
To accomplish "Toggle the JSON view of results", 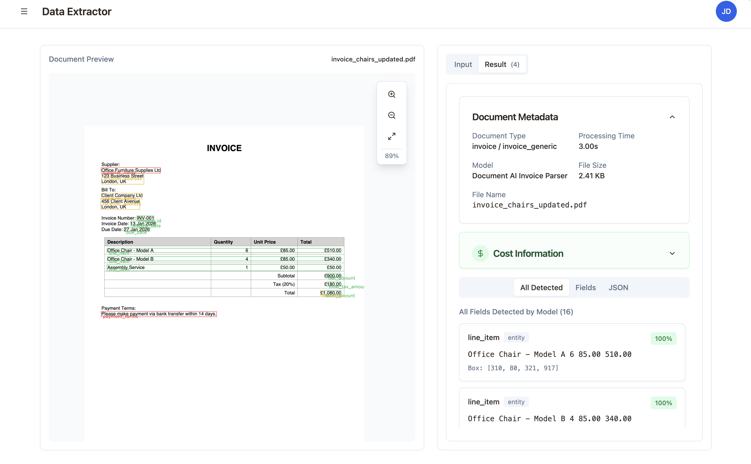I will [x=618, y=287].
